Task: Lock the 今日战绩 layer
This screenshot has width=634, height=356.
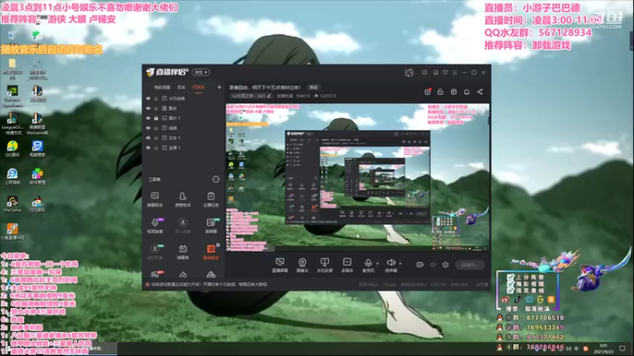Action: (x=156, y=98)
